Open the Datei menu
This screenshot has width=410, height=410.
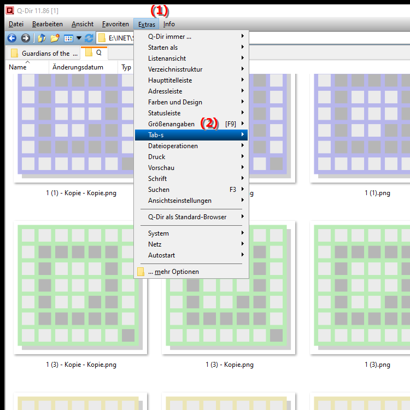point(16,24)
